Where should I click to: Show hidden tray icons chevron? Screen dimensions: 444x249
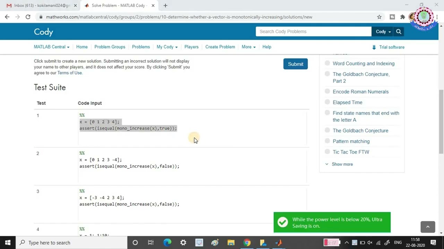(x=347, y=243)
